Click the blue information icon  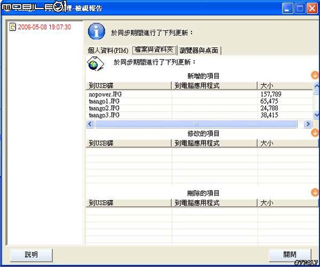(97, 32)
